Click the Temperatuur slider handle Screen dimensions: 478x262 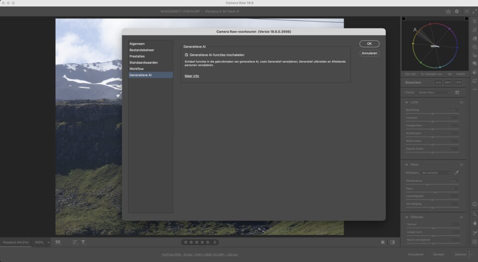[x=427, y=184]
